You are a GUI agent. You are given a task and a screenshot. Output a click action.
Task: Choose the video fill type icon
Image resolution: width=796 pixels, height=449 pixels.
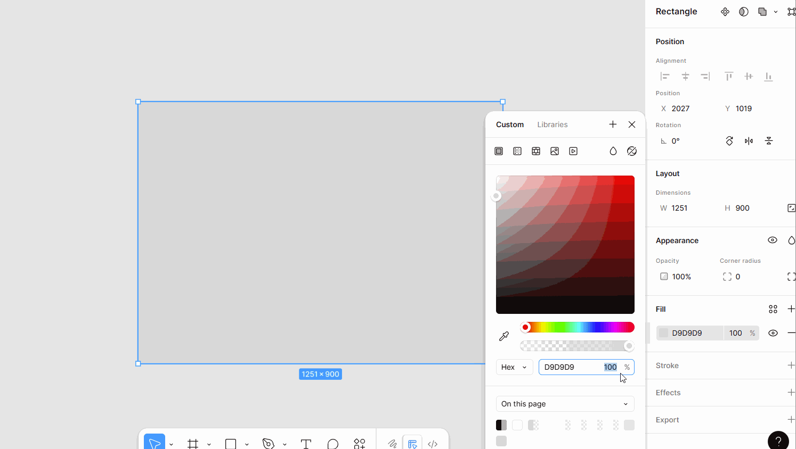[573, 151]
